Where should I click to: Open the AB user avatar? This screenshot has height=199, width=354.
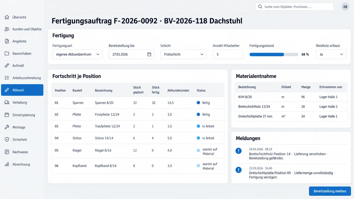click(345, 7)
